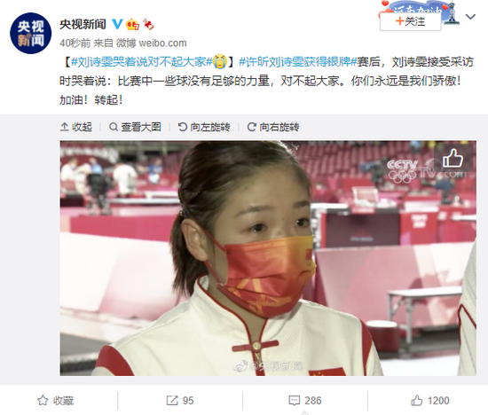Click the interview photo thumbnail
This screenshot has width=488, height=415.
pyautogui.click(x=268, y=258)
